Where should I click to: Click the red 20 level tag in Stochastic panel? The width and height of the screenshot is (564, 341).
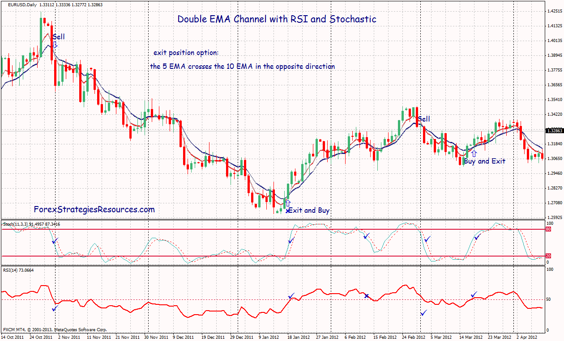[x=548, y=256]
